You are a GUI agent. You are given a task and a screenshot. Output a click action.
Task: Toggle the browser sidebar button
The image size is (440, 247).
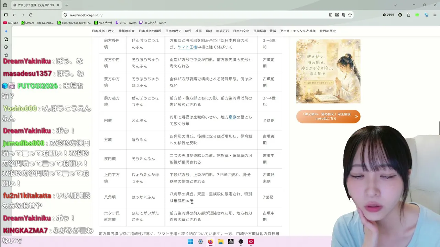6,15
